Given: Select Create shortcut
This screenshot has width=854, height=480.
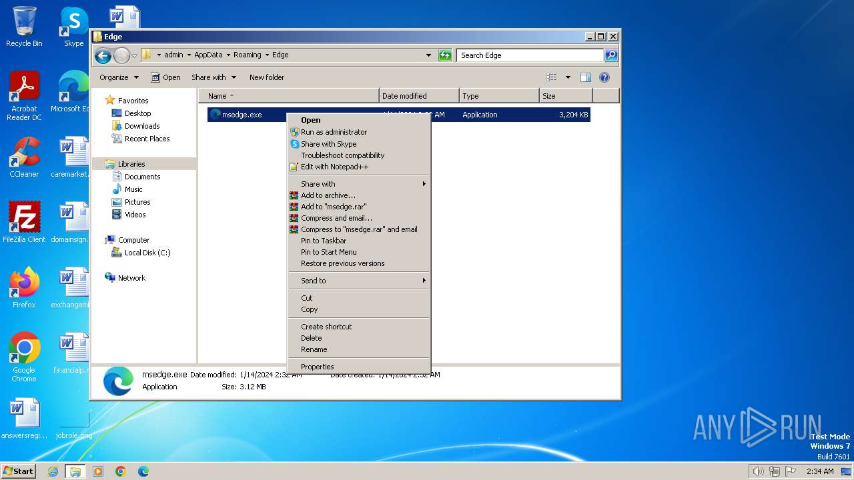Looking at the screenshot, I should coord(359,327).
